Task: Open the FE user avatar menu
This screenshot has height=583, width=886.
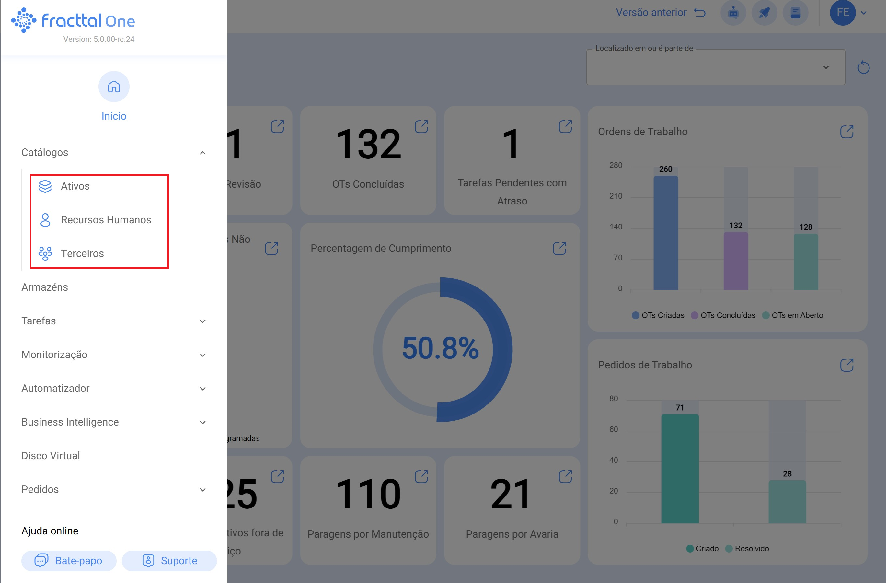Action: (843, 13)
